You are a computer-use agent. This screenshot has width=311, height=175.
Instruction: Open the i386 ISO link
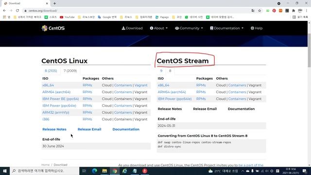click(46, 119)
